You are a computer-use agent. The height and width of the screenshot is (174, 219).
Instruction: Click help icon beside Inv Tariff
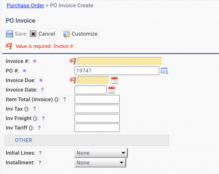click(40, 128)
